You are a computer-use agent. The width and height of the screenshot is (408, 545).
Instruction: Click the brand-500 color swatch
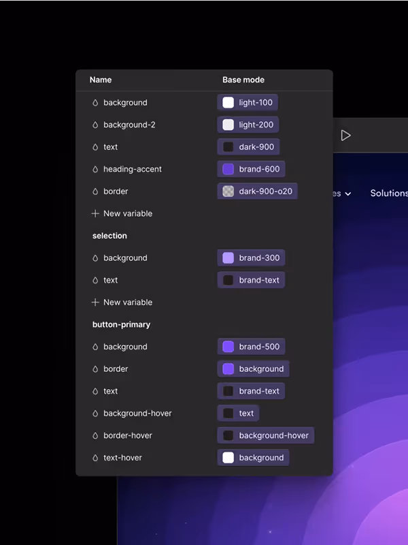[228, 347]
